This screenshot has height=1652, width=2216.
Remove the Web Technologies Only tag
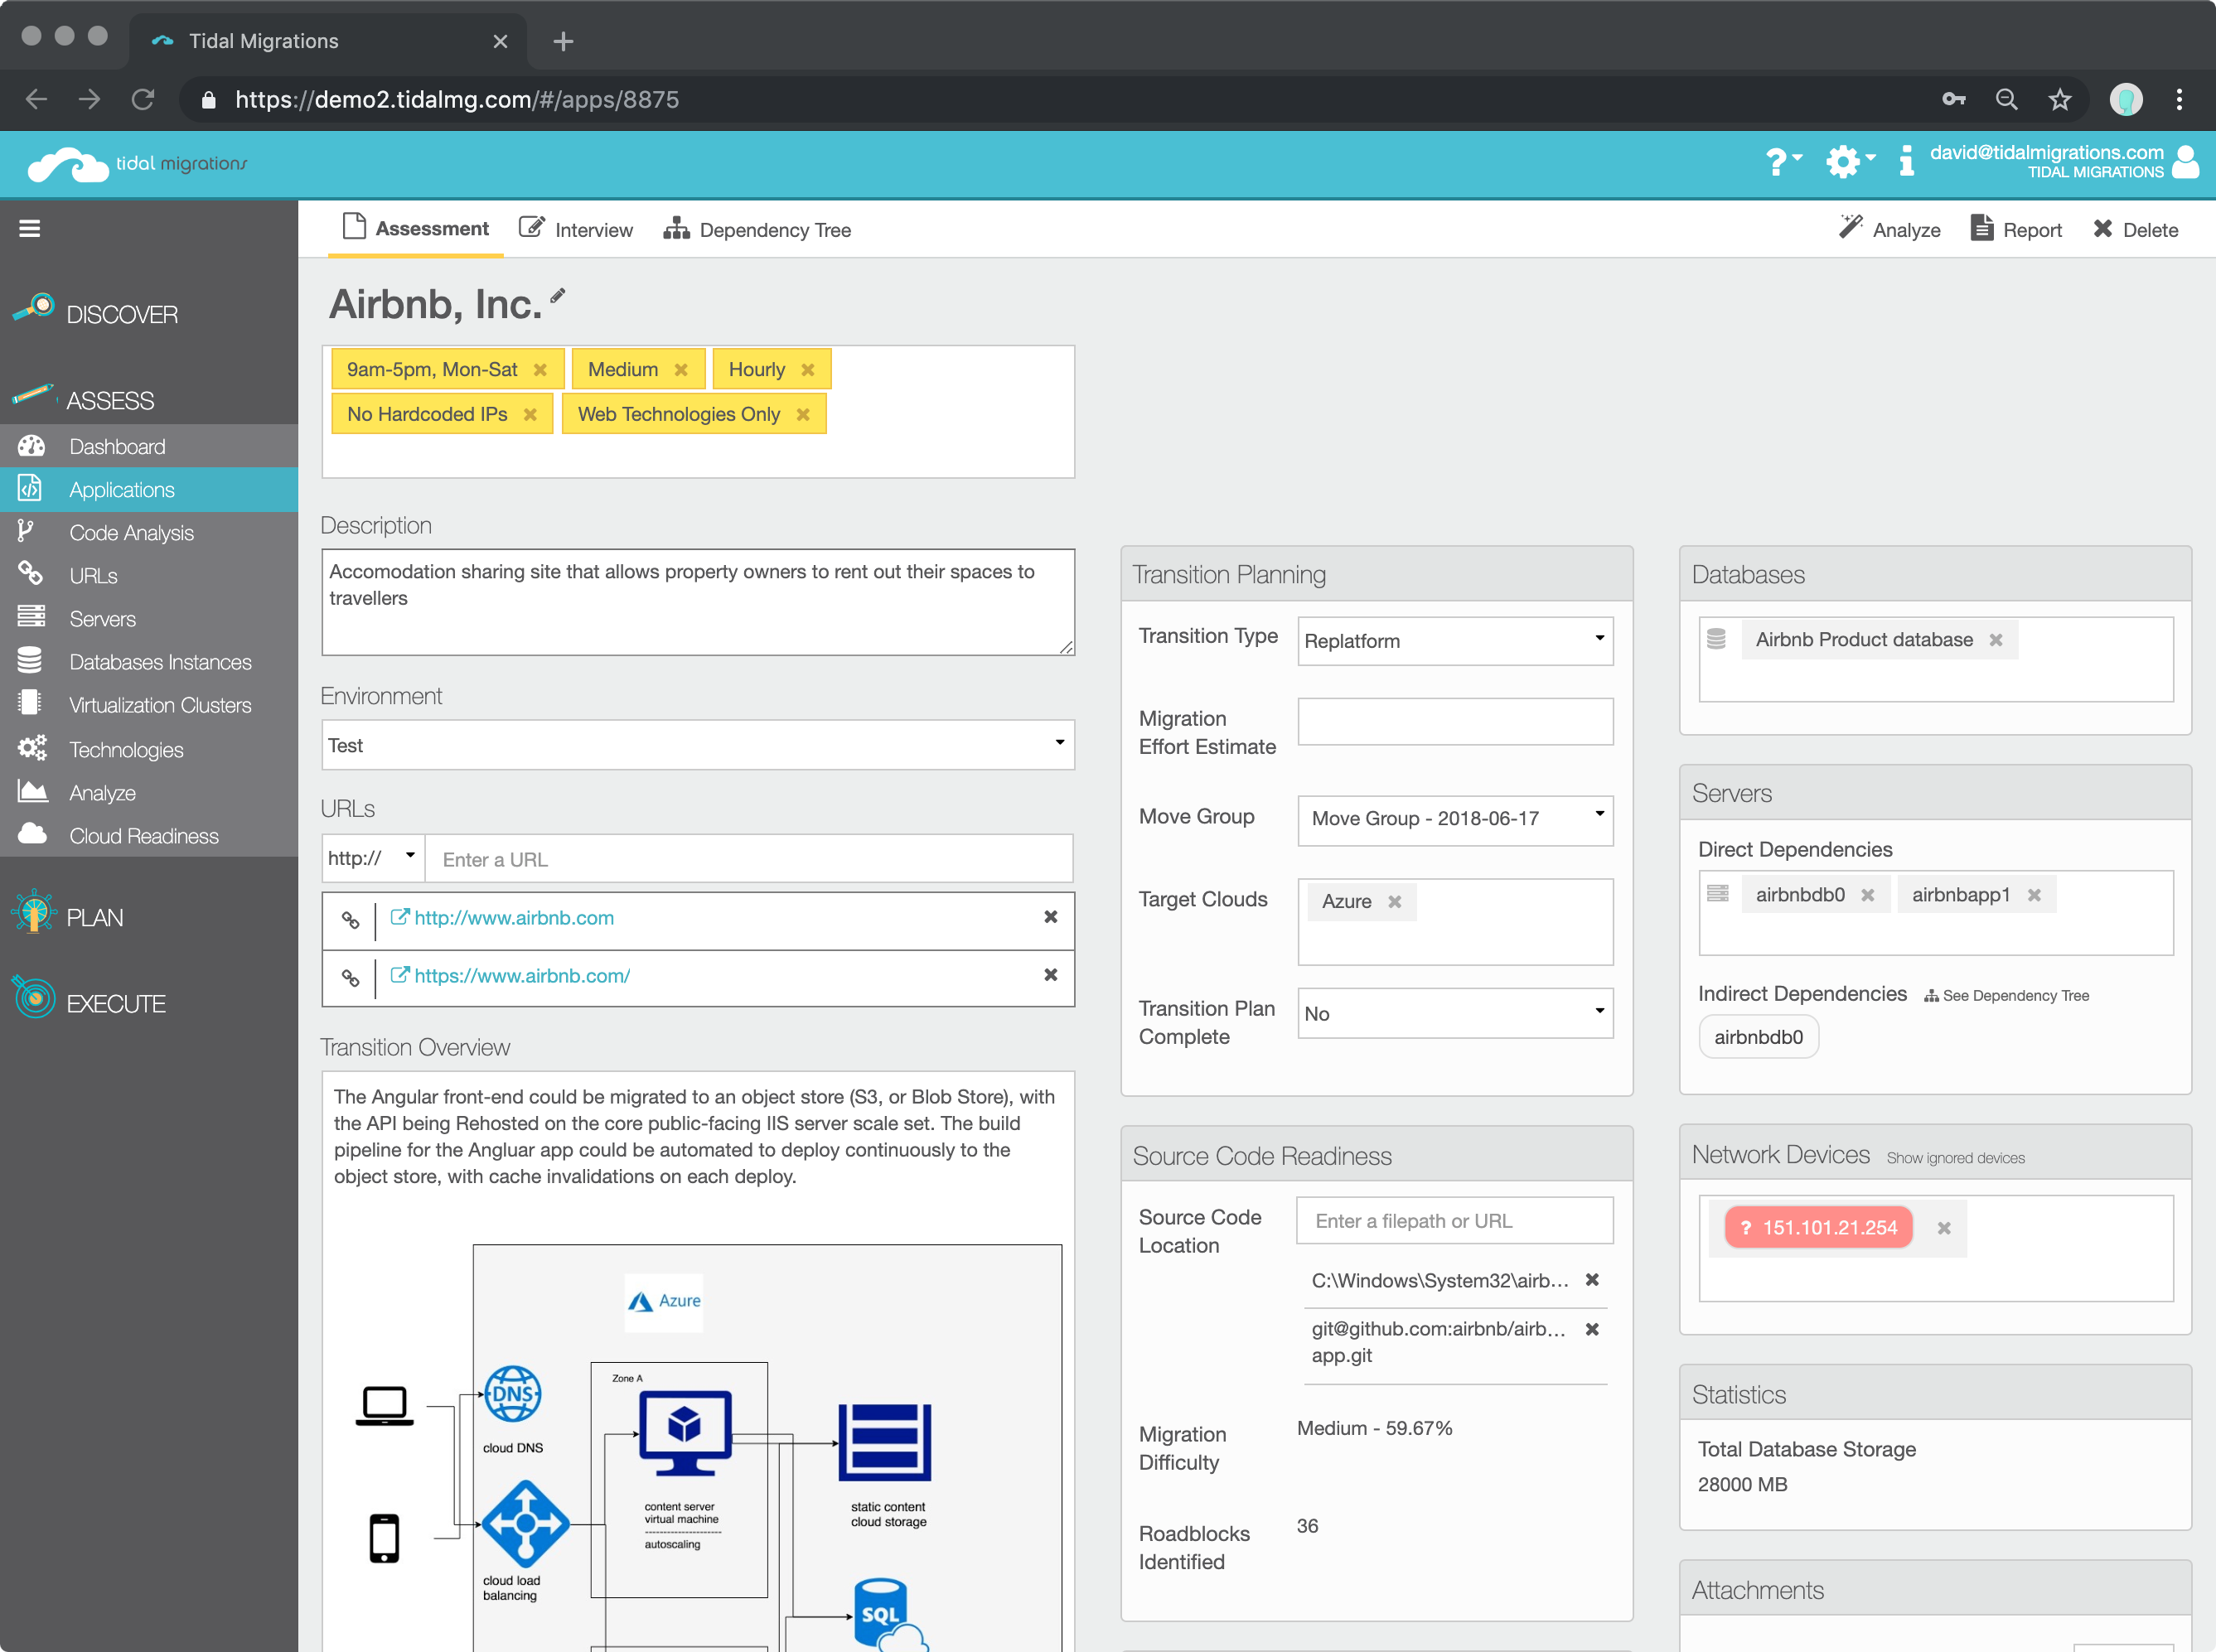(x=803, y=414)
